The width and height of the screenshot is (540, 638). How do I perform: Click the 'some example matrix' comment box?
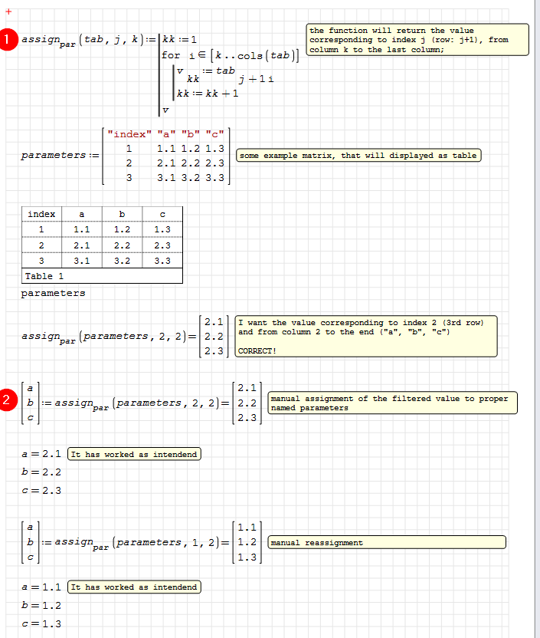(x=358, y=156)
